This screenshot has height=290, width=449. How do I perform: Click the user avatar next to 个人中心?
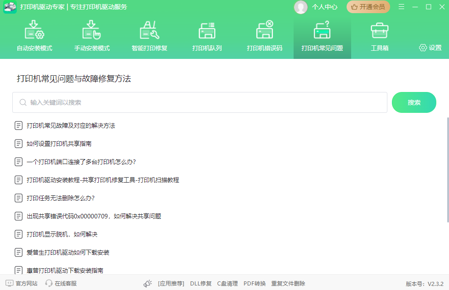click(x=300, y=7)
